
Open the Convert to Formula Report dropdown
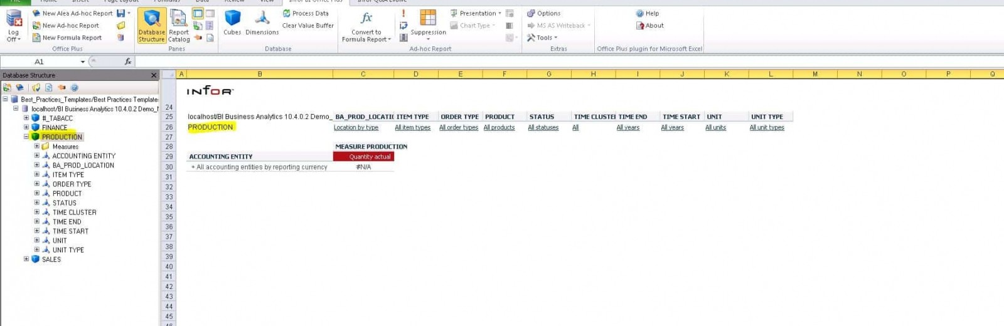point(366,27)
